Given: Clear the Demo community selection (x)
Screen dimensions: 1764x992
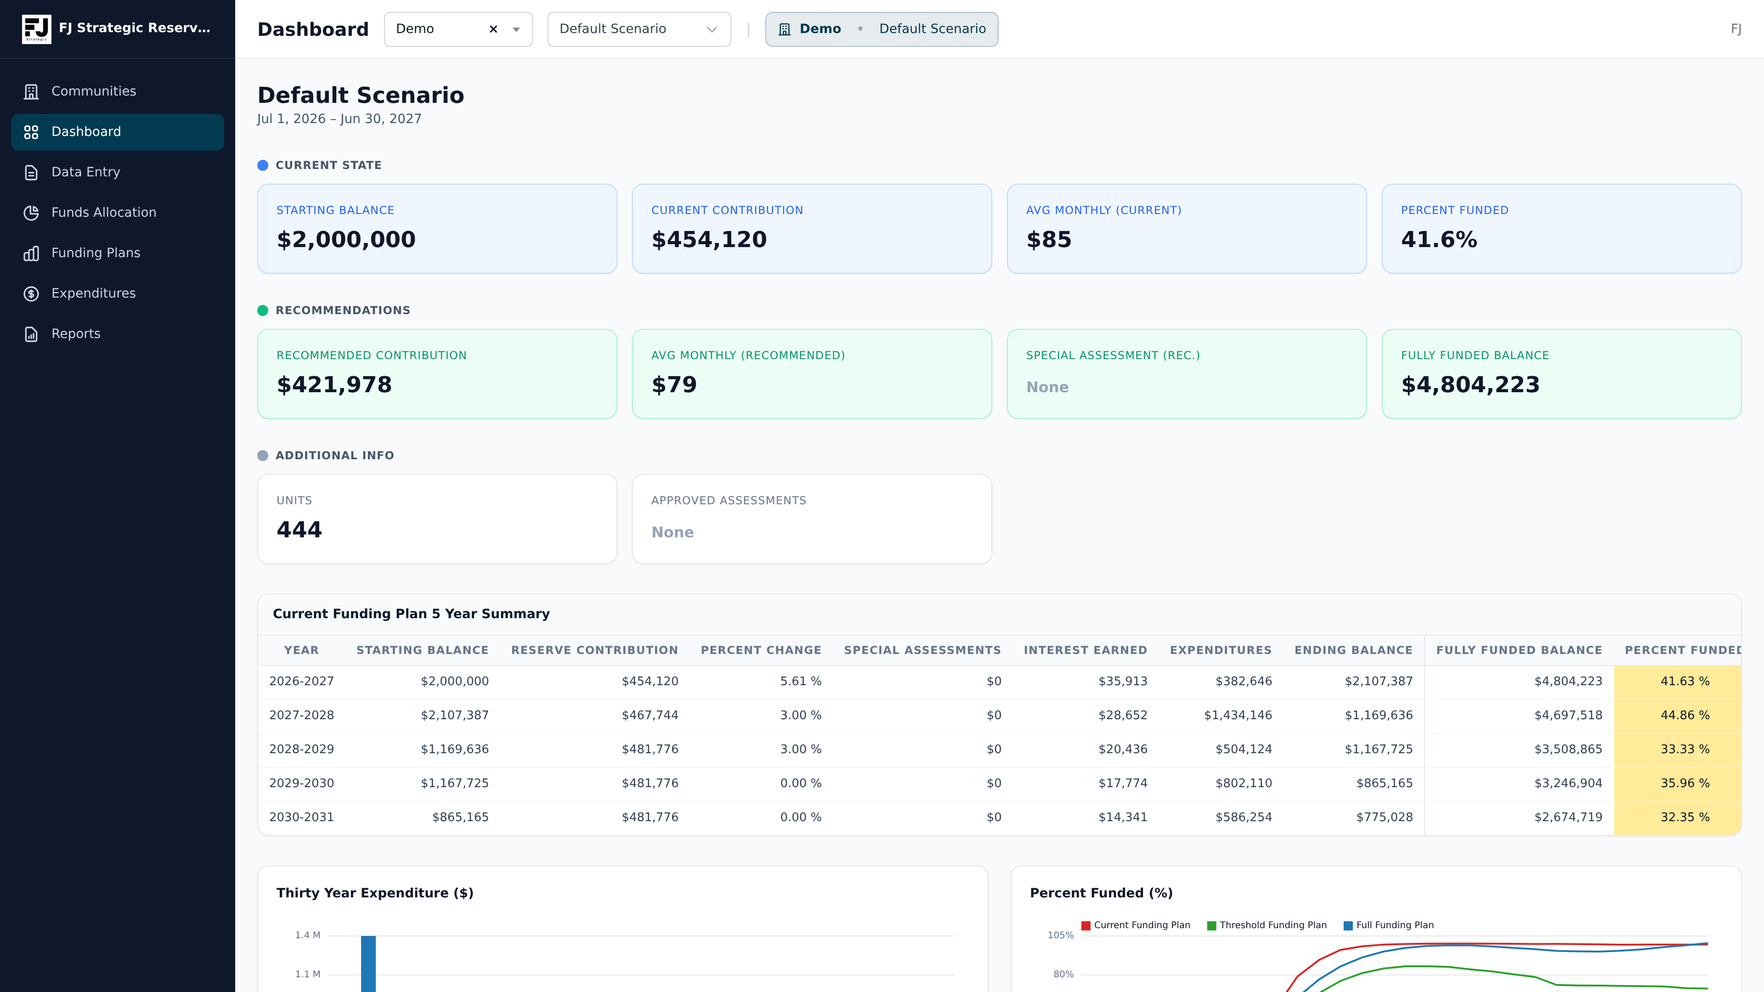Looking at the screenshot, I should point(493,29).
